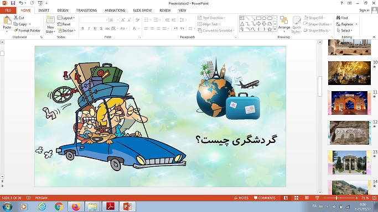Screen dimensions: 378x212
Task: Toggle Italic text formatting
Action: tap(89, 28)
